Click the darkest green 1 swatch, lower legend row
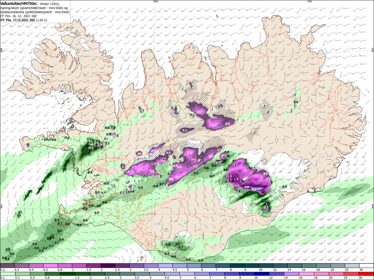The width and height of the screenshot is (374, 280). coord(67,274)
